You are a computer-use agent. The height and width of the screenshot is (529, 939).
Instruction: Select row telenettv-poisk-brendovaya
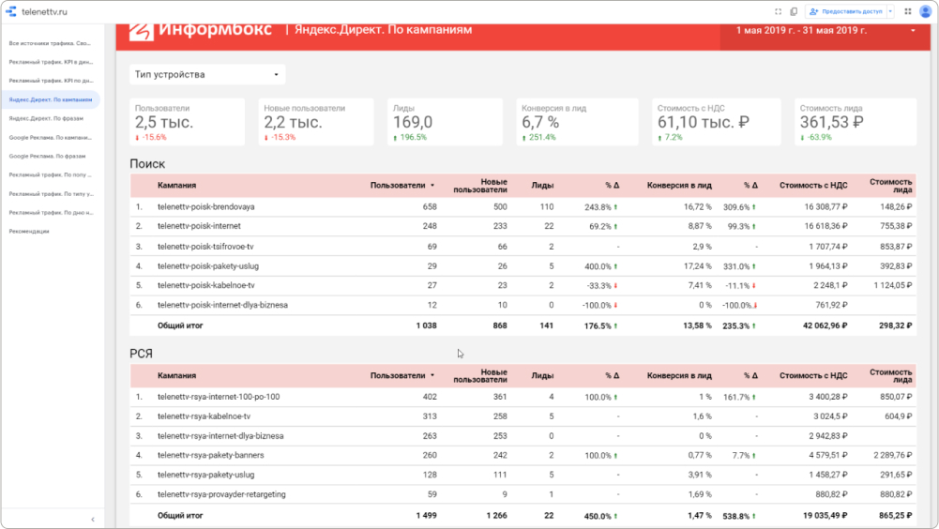pyautogui.click(x=523, y=206)
